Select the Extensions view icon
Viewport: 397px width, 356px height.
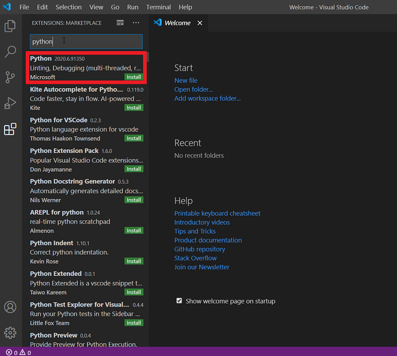(10, 129)
